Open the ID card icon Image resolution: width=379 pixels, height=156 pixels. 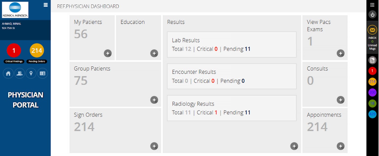[42, 74]
